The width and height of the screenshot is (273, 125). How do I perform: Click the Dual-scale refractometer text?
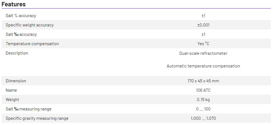coord(203,53)
